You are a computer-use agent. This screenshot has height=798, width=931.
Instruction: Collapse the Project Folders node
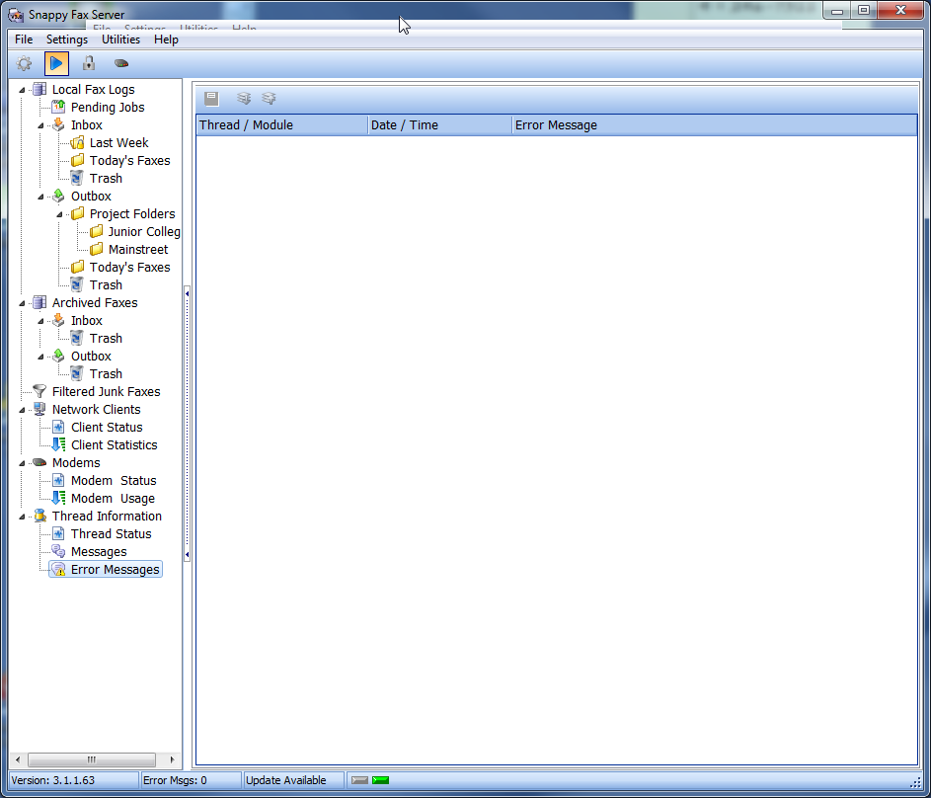[60, 214]
